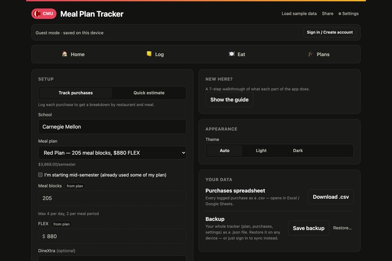
Task: Click the Meal blocks field showing 205
Action: 112,198
